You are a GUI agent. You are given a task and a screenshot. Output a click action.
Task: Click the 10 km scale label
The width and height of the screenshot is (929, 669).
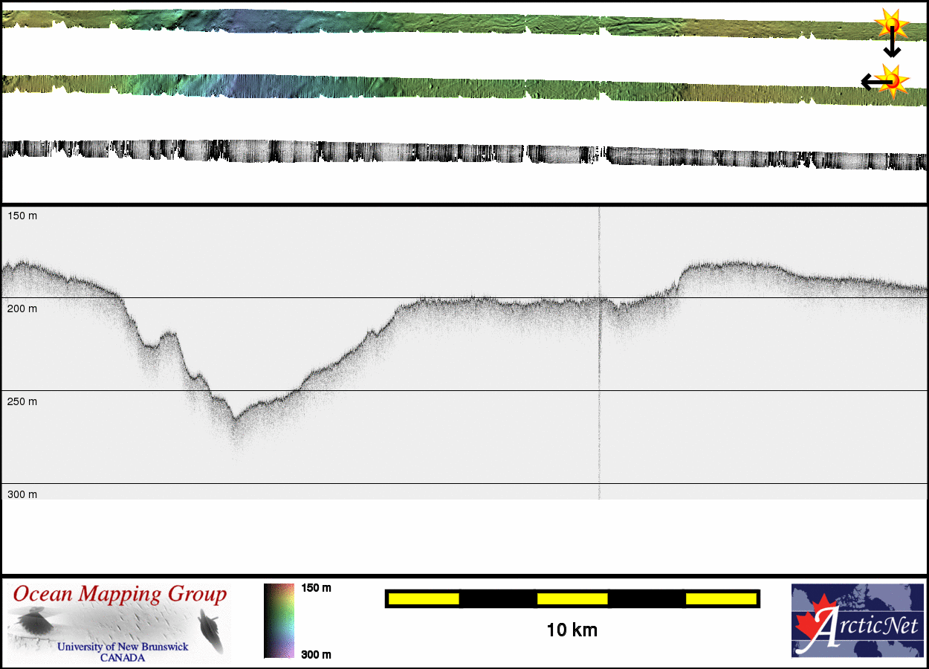tap(572, 630)
